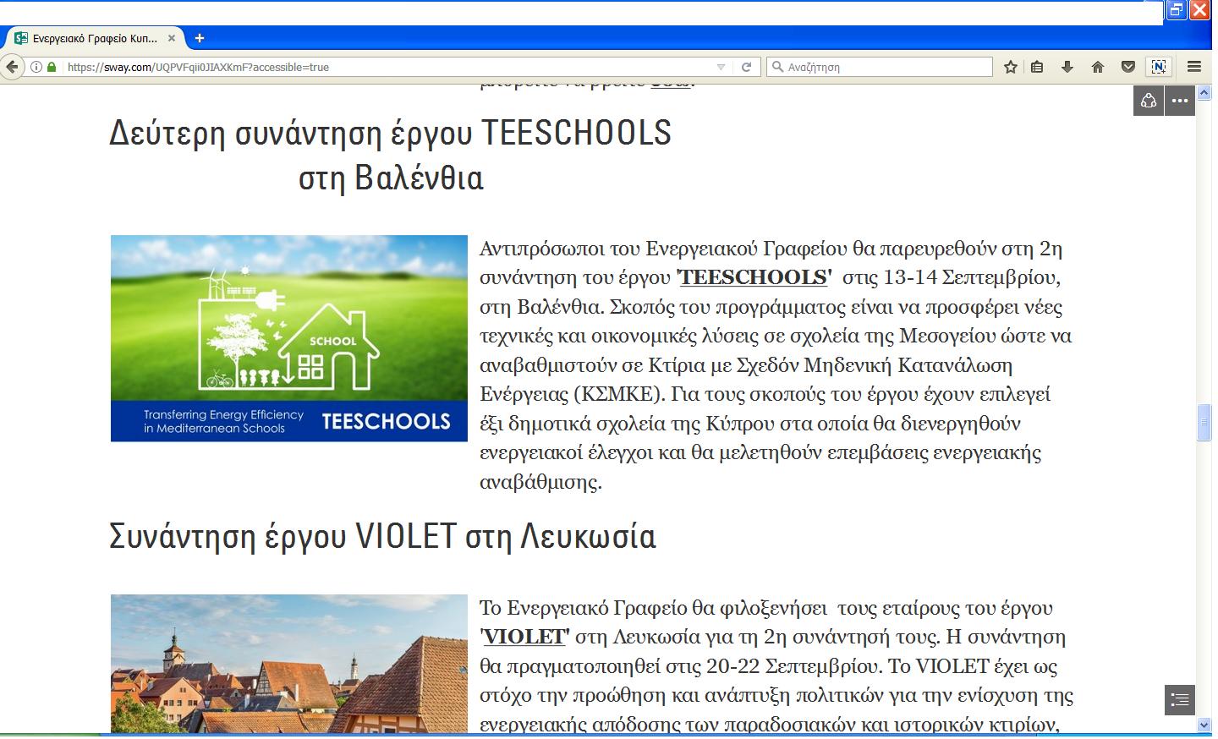
Task: Follow the 'VIOLET' hyperlink in the text
Action: pos(524,637)
